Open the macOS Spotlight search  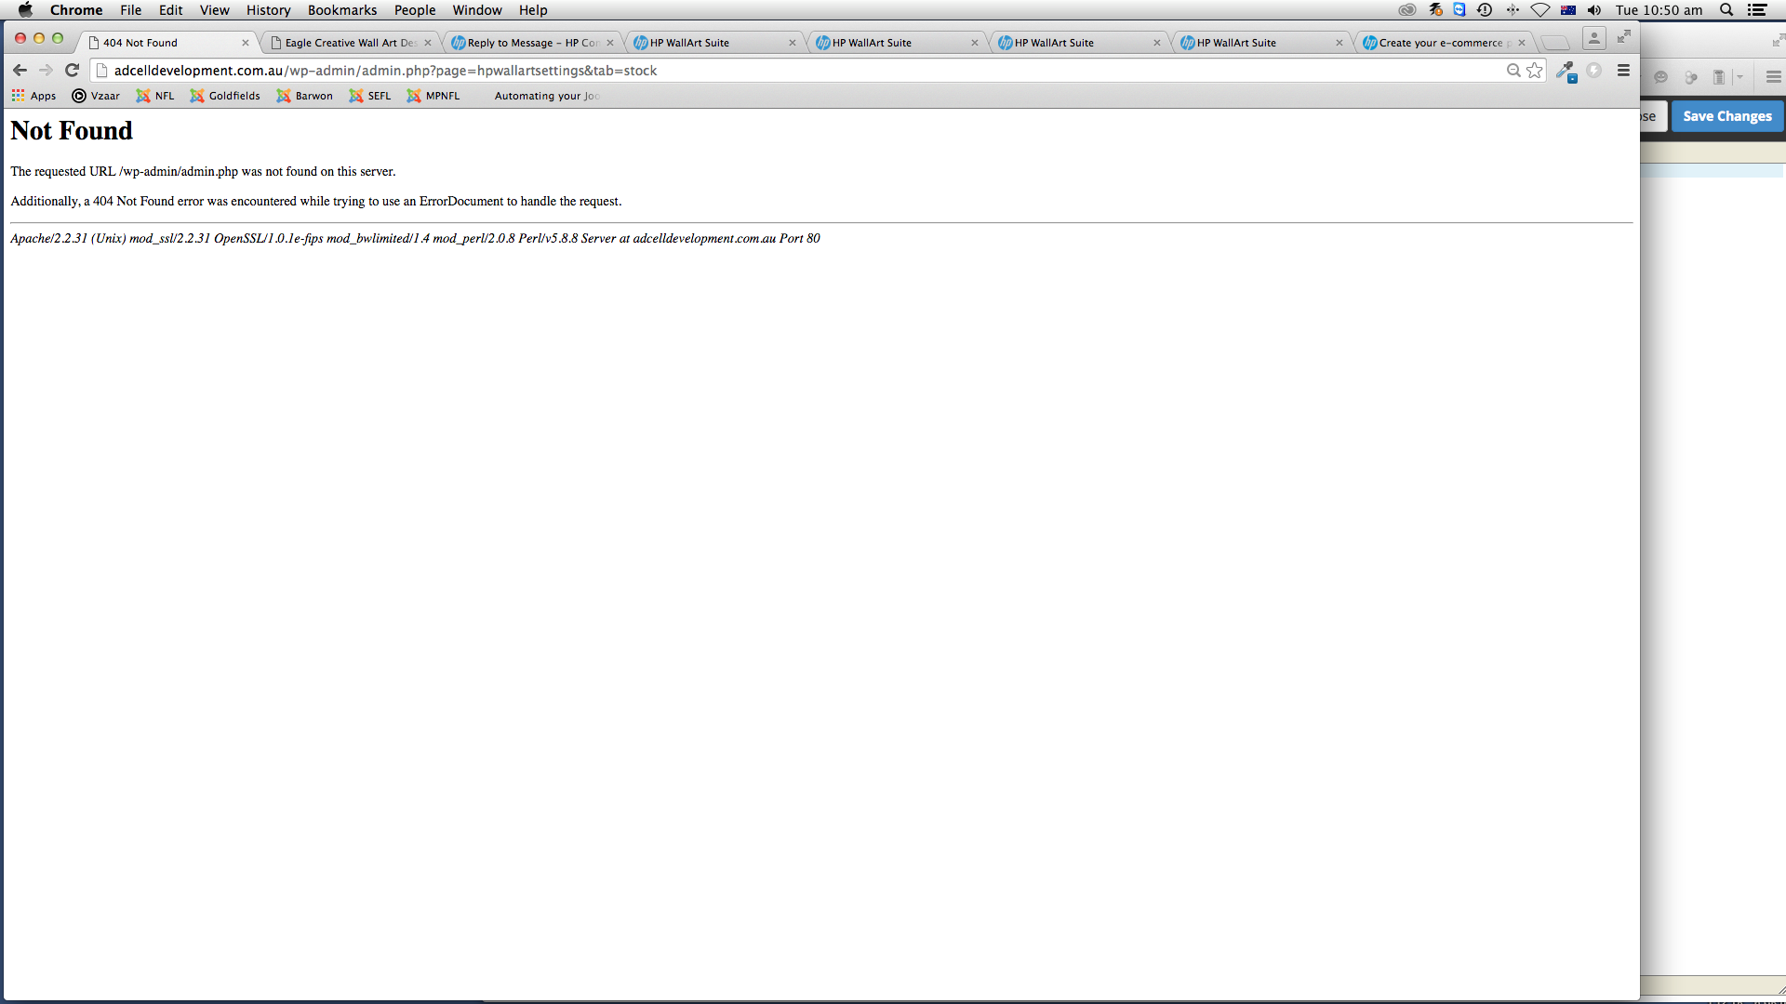(x=1726, y=10)
